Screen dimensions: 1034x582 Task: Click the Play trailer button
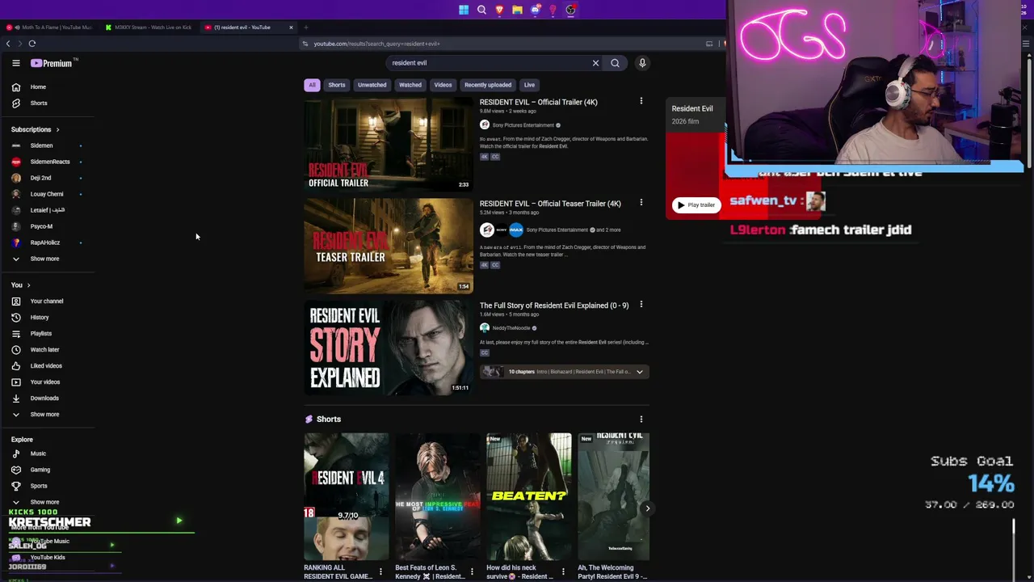point(696,205)
